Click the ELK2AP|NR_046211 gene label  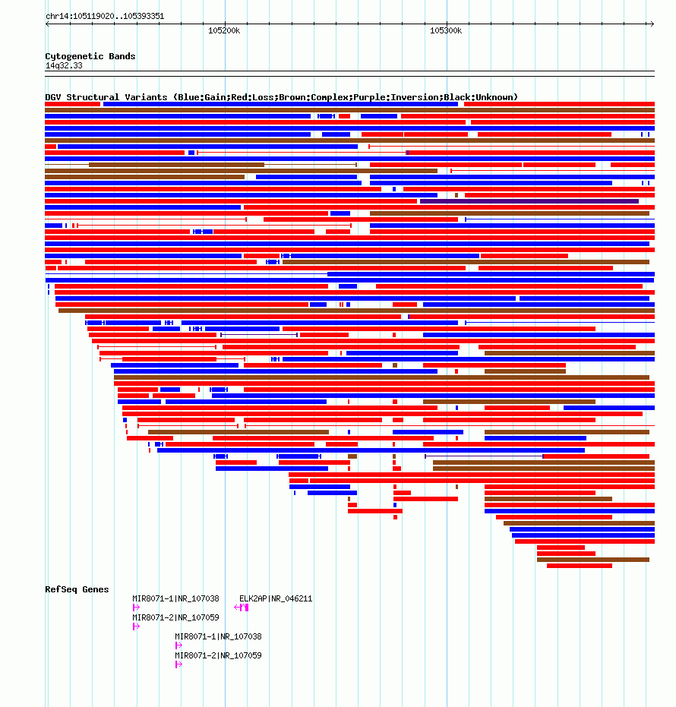point(276,598)
